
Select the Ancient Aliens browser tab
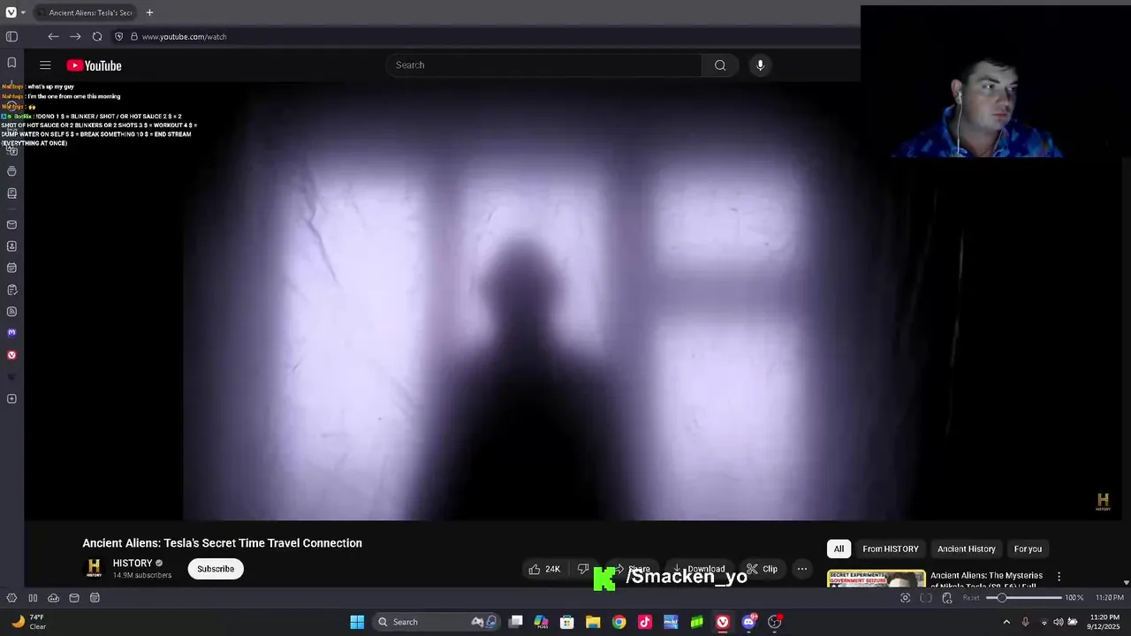coord(85,12)
